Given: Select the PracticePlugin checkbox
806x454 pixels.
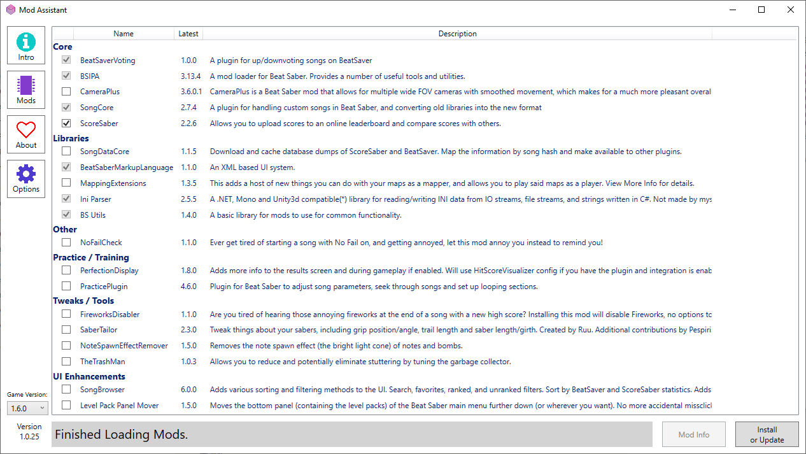Looking at the screenshot, I should click(66, 287).
